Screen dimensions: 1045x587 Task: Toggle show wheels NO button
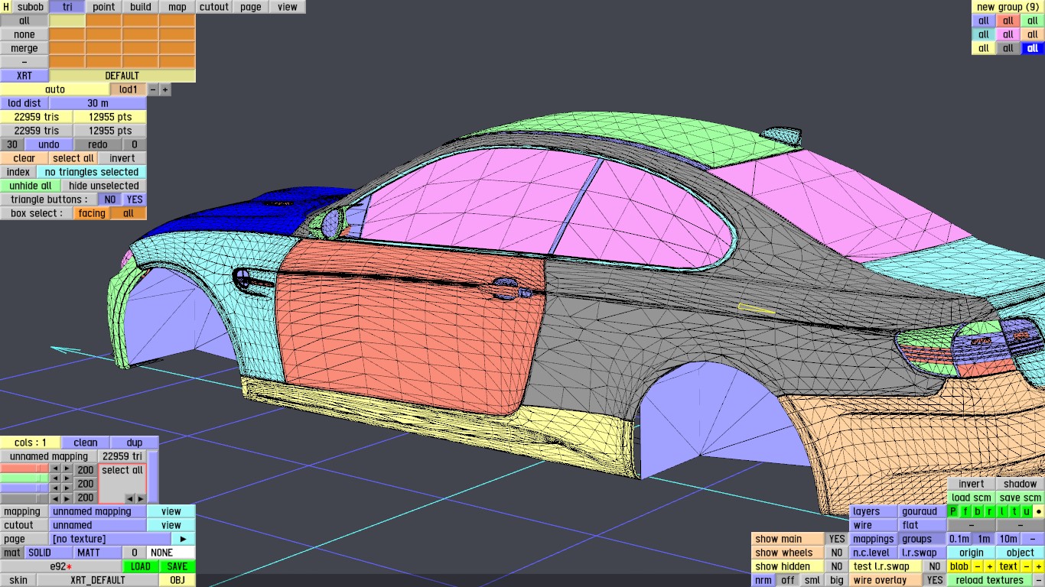[837, 553]
